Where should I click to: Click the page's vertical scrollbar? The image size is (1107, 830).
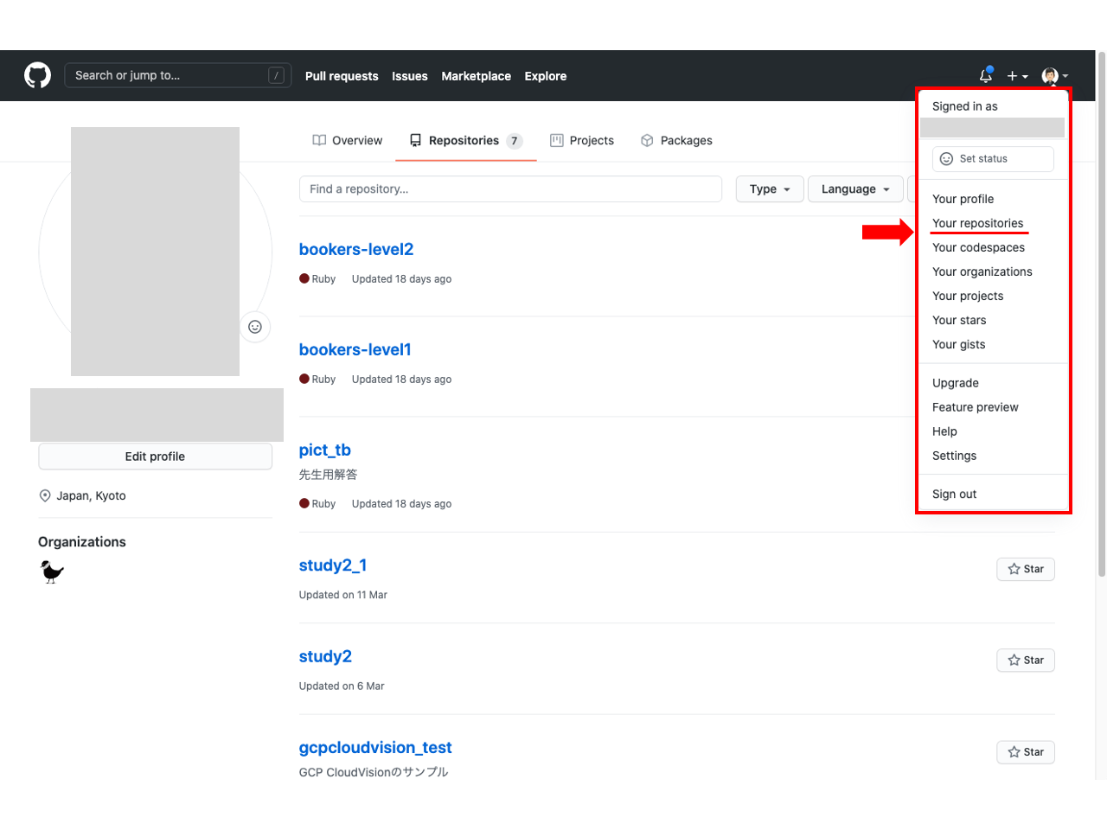(1101, 313)
